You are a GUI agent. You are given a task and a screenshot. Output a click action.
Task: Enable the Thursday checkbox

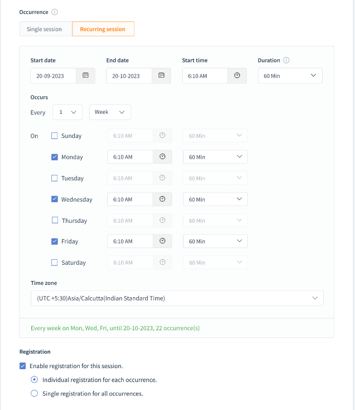(x=55, y=220)
